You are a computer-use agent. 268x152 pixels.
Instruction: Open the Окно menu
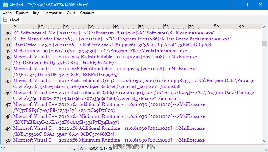click(71, 13)
